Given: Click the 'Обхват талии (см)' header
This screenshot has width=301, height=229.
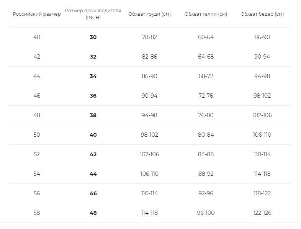Looking at the screenshot, I should [206, 14].
